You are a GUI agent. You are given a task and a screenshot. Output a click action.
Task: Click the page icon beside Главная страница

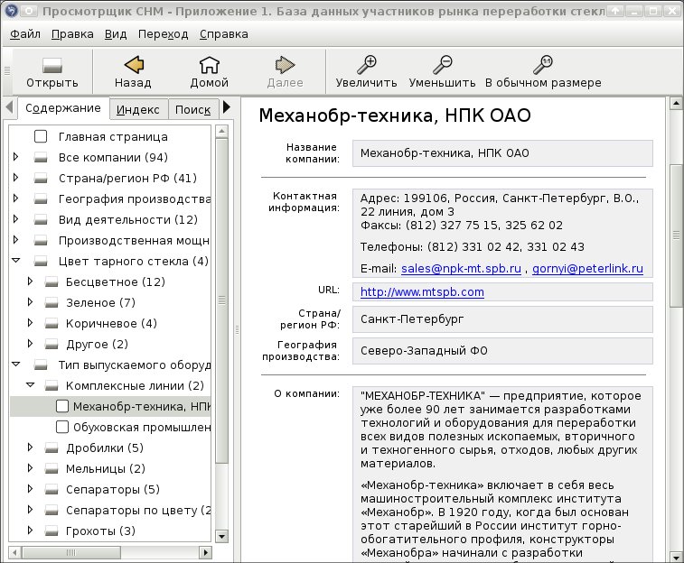pos(41,137)
